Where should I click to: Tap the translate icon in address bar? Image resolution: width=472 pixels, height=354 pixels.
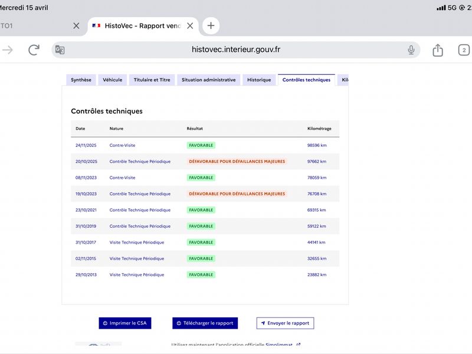(x=60, y=50)
